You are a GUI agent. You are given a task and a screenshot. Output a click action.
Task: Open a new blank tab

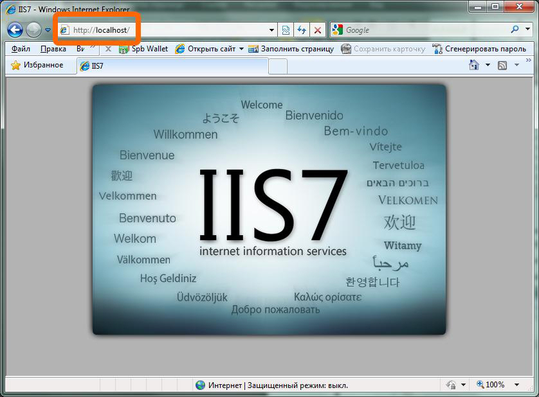pos(278,66)
